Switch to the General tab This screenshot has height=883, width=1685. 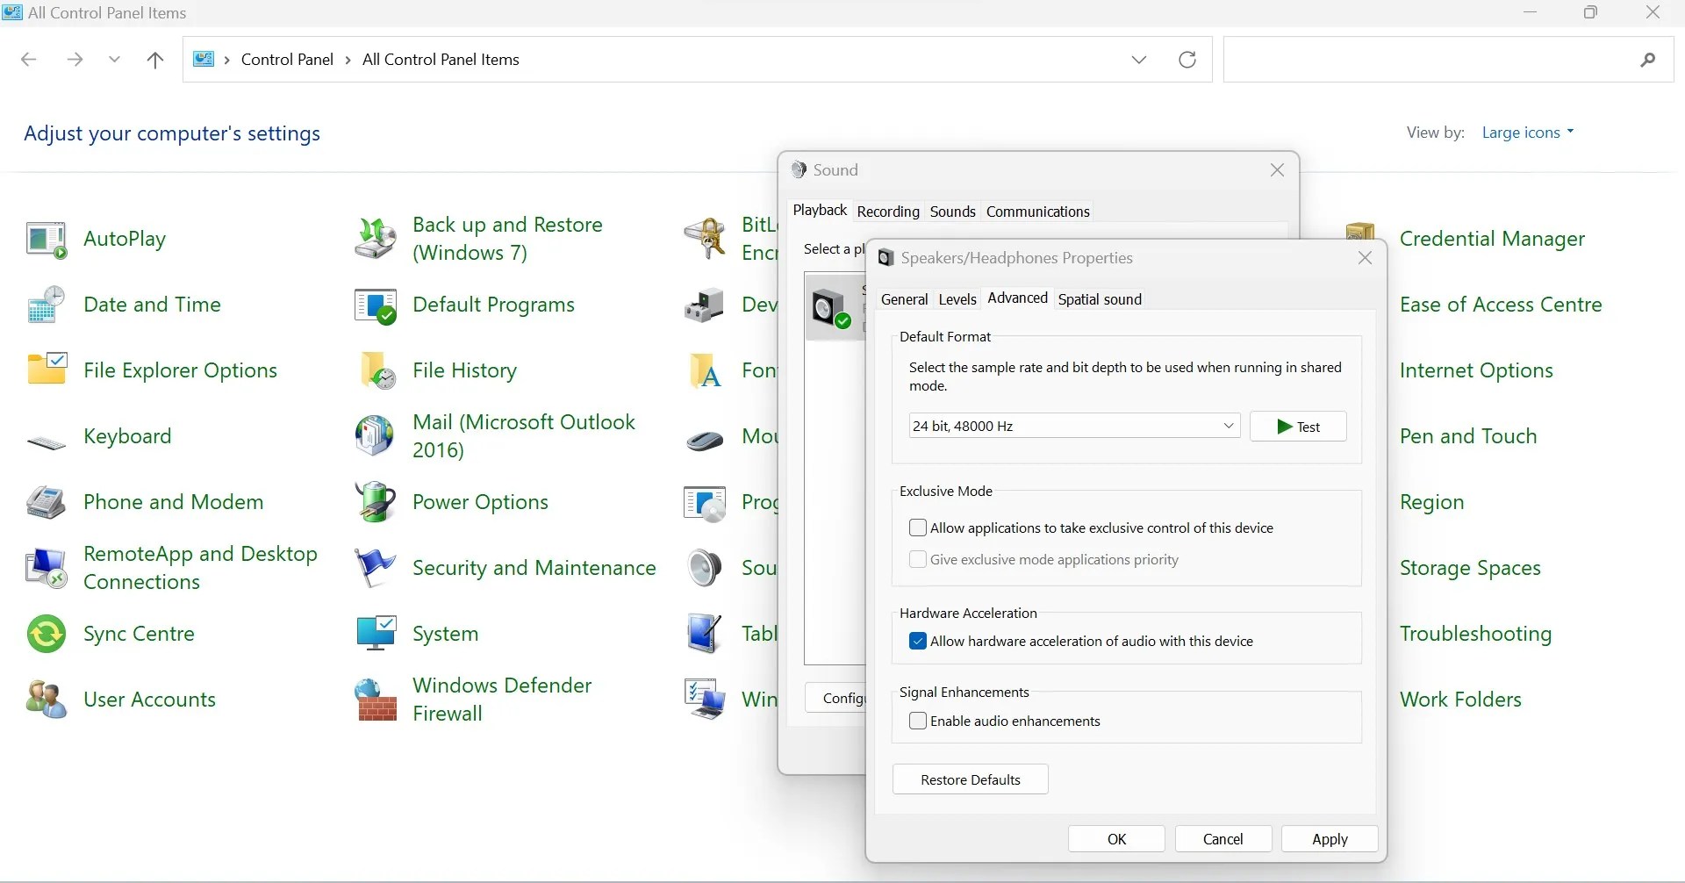point(904,299)
